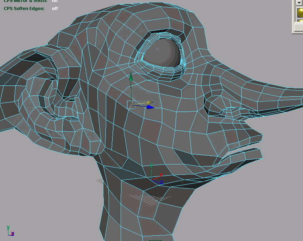Image resolution: width=303 pixels, height=241 pixels.
Task: Click the CPS Mirror & Stitch status value
Action: tap(55, 1)
